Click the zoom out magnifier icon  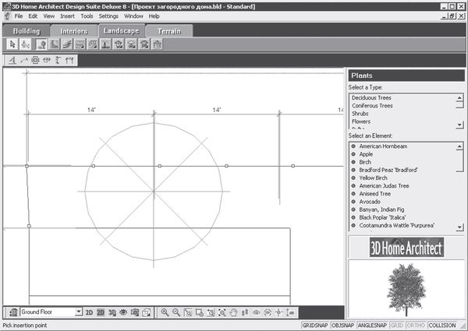point(176,312)
